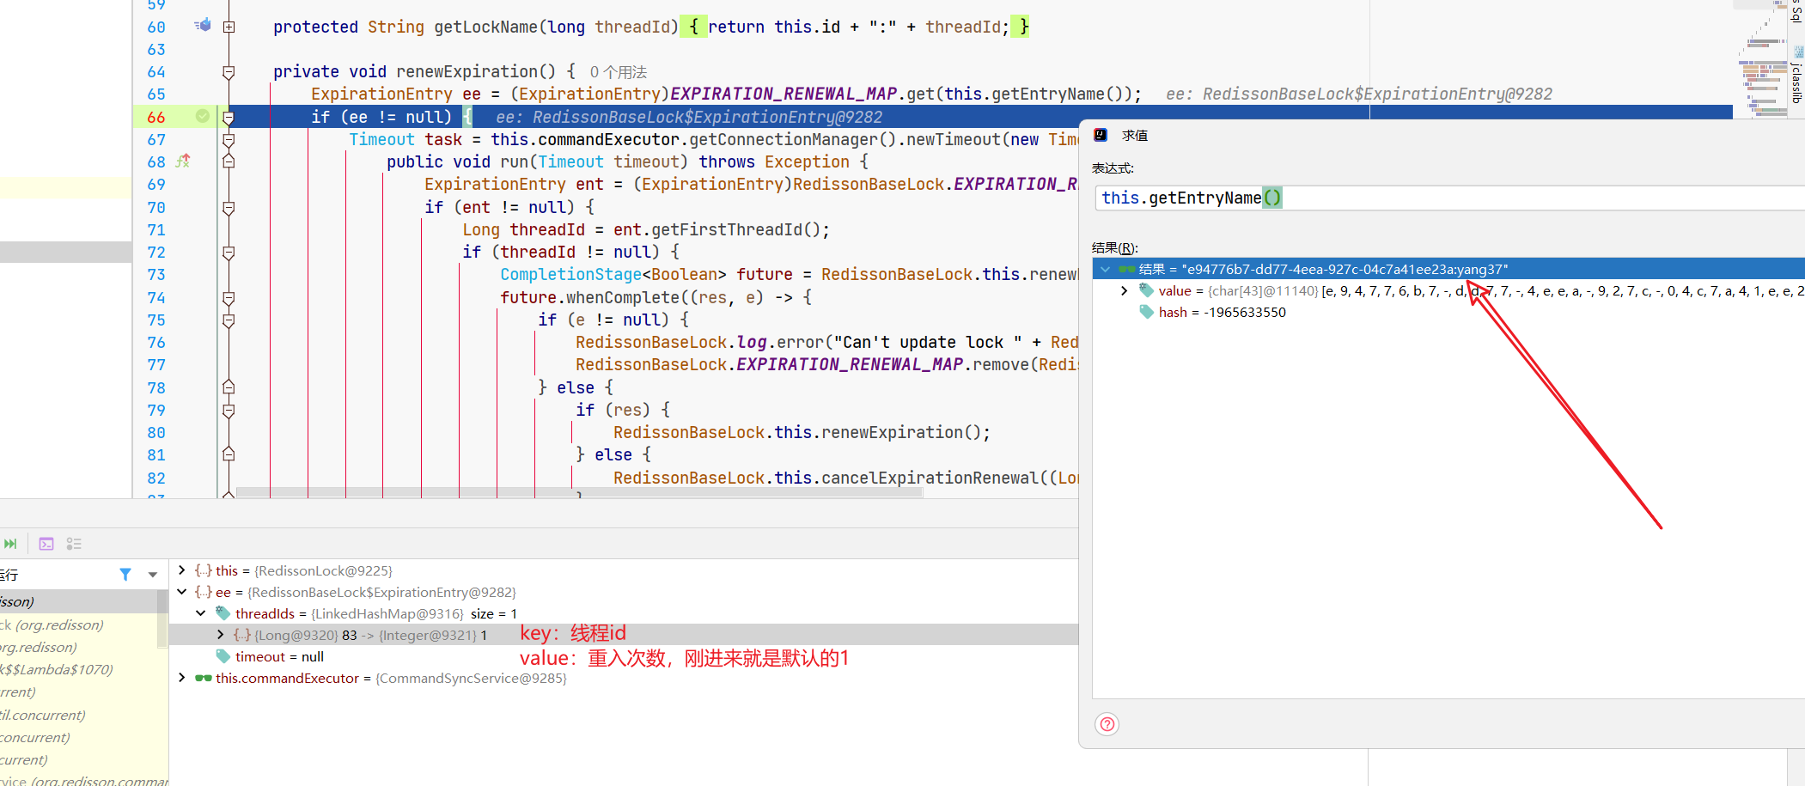Image resolution: width=1805 pixels, height=786 pixels.
Task: Expand the this.commandExecutor variable node
Action: (x=181, y=678)
